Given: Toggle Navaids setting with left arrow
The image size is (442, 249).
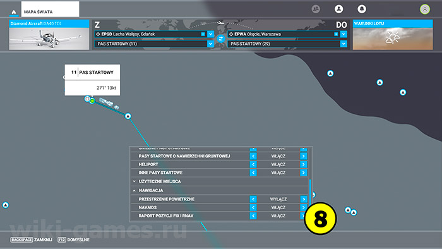Looking at the screenshot, I should click(x=253, y=207).
